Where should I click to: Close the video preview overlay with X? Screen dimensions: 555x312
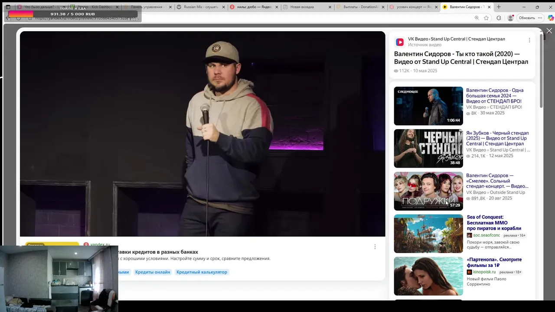pyautogui.click(x=549, y=31)
